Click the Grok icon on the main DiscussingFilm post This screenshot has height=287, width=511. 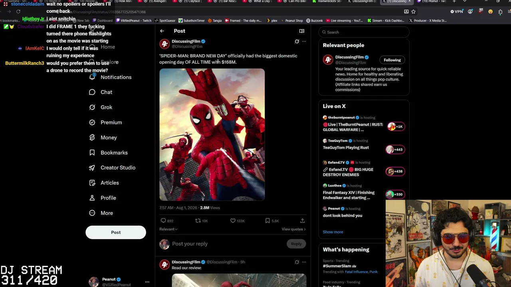pos(297,41)
